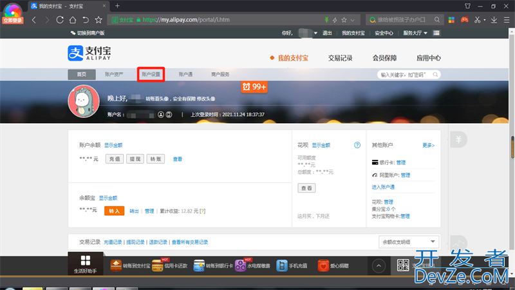Expand the scissors tool dropdown arrow
This screenshot has height=290, width=515.
(x=485, y=20)
